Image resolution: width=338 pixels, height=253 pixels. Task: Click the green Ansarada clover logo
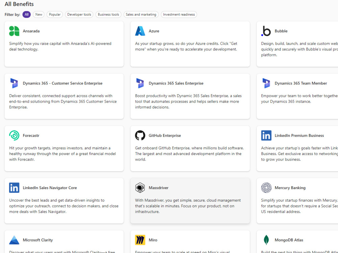point(14,31)
